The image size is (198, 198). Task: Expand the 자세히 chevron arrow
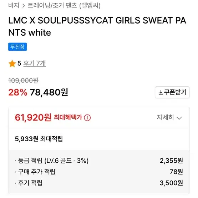click(179, 118)
